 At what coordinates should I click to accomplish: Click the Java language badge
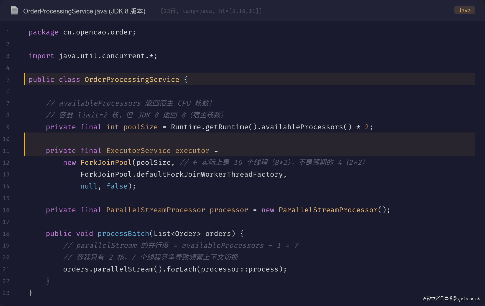[465, 10]
